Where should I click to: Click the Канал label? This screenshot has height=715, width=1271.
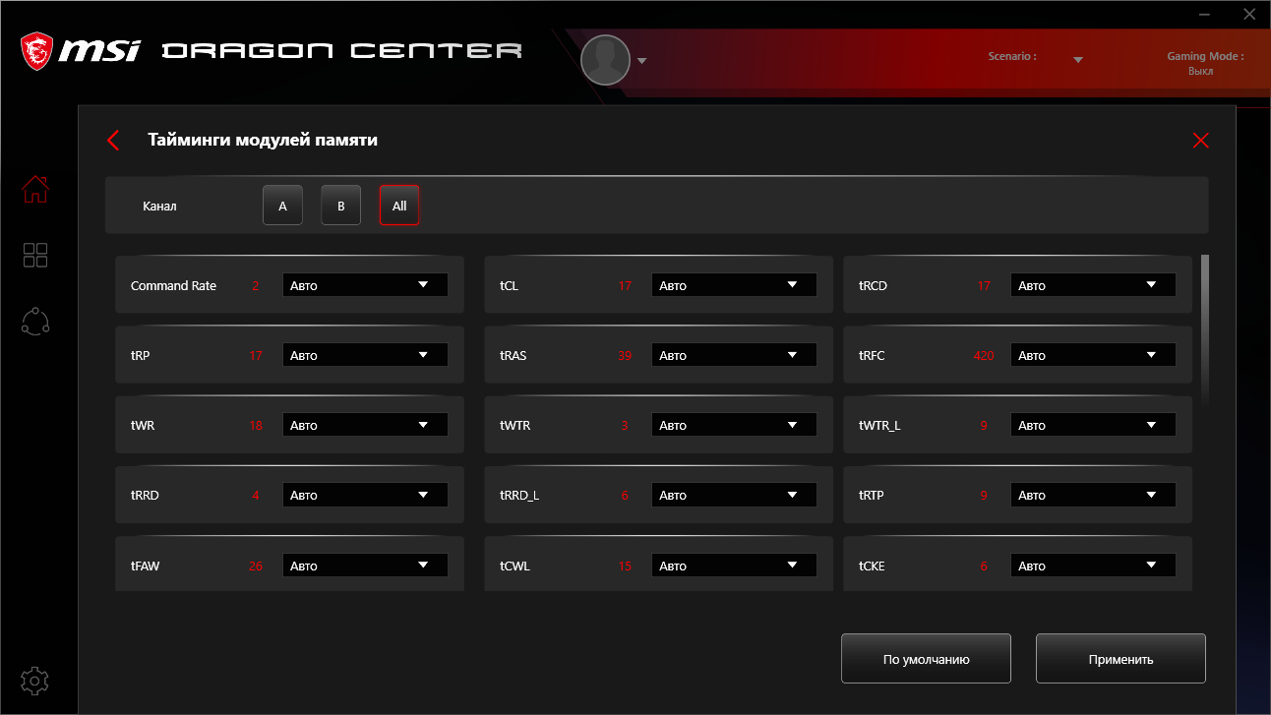click(x=159, y=207)
